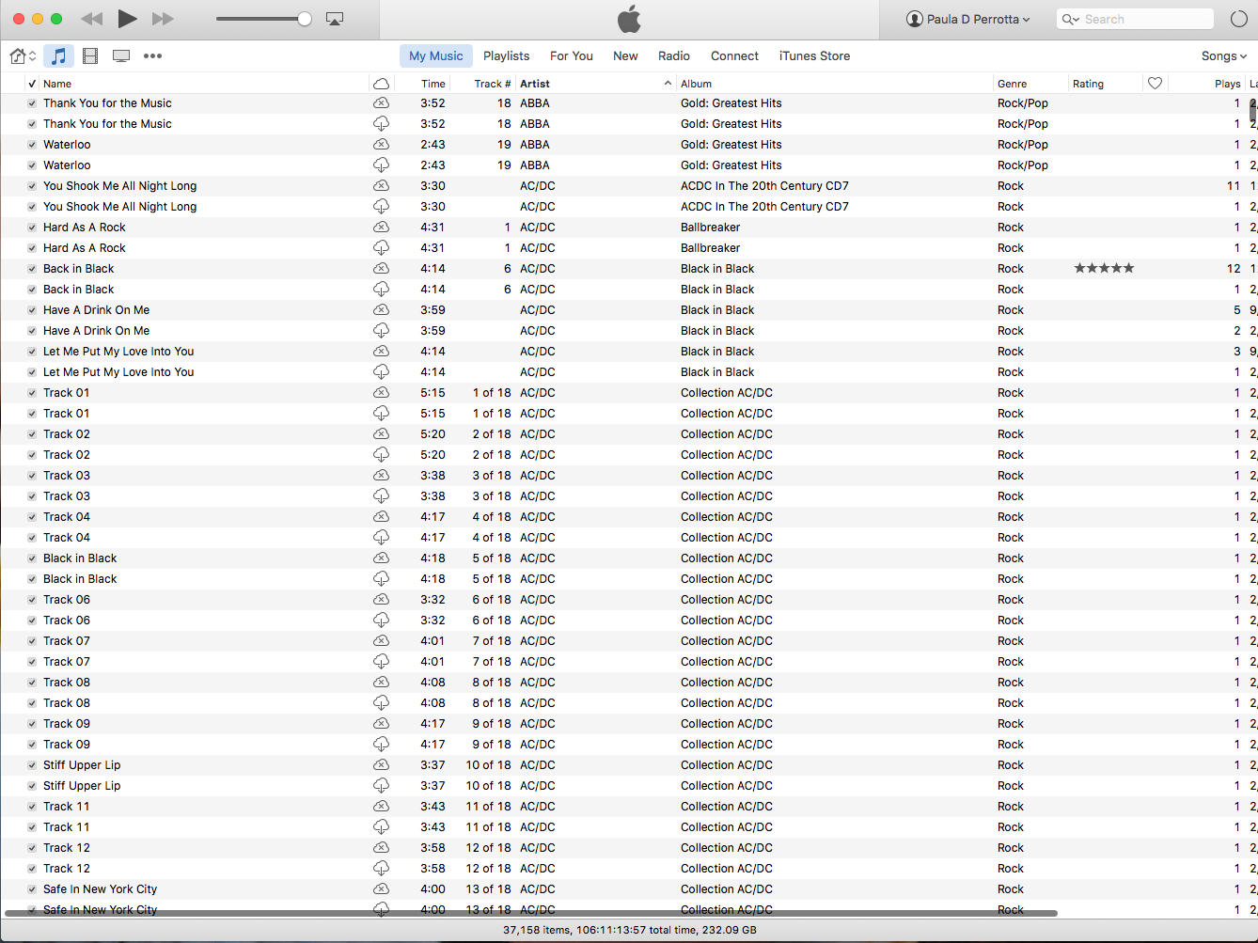Open the Songs view options dropdown
The image size is (1258, 943).
point(1224,56)
